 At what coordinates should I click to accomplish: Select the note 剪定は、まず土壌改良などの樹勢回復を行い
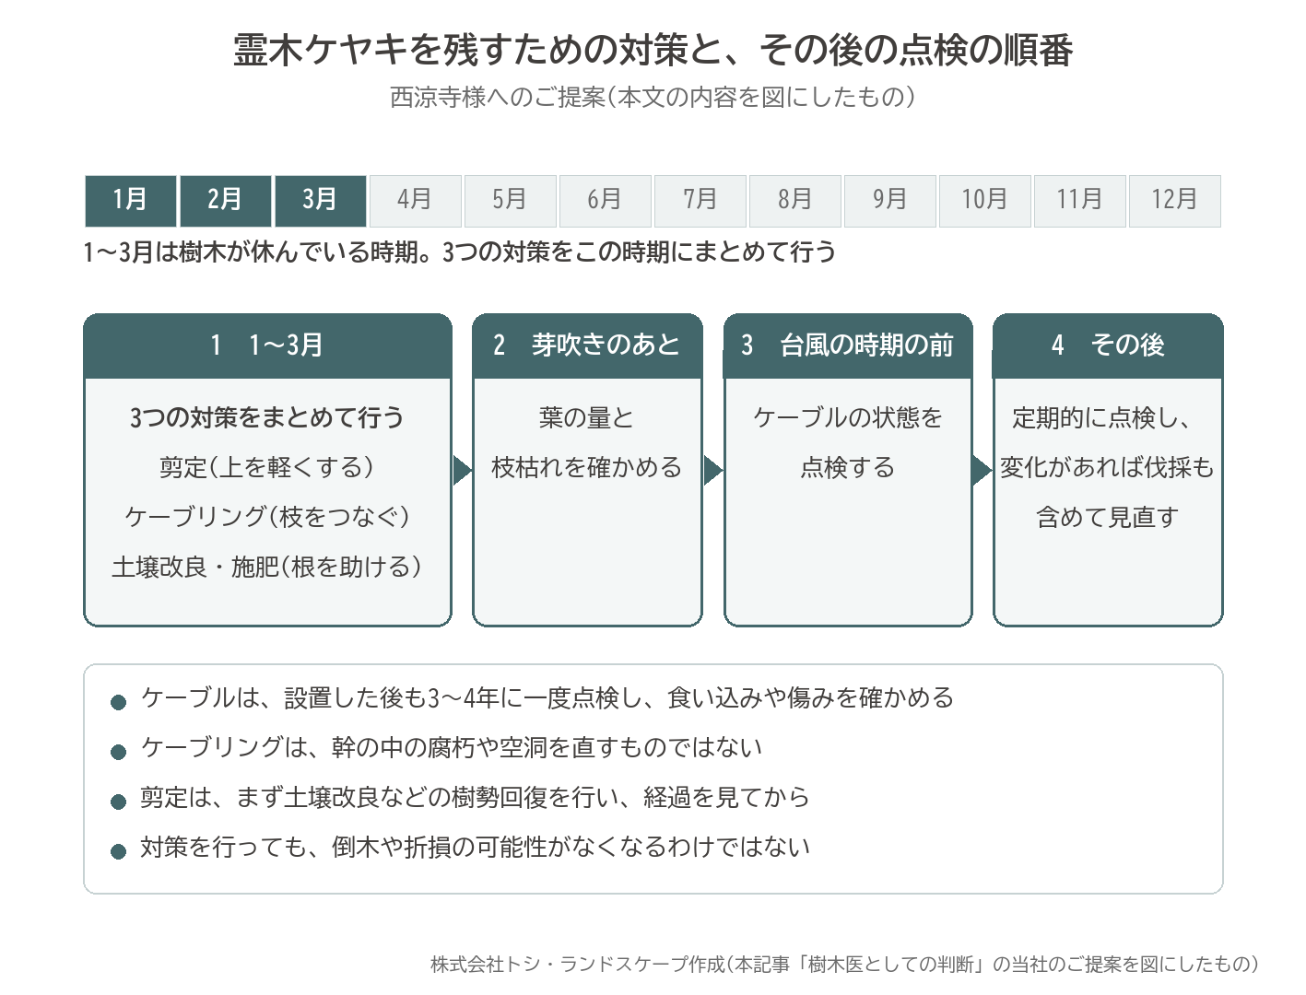(x=476, y=797)
